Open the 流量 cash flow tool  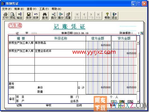tap(68, 16)
